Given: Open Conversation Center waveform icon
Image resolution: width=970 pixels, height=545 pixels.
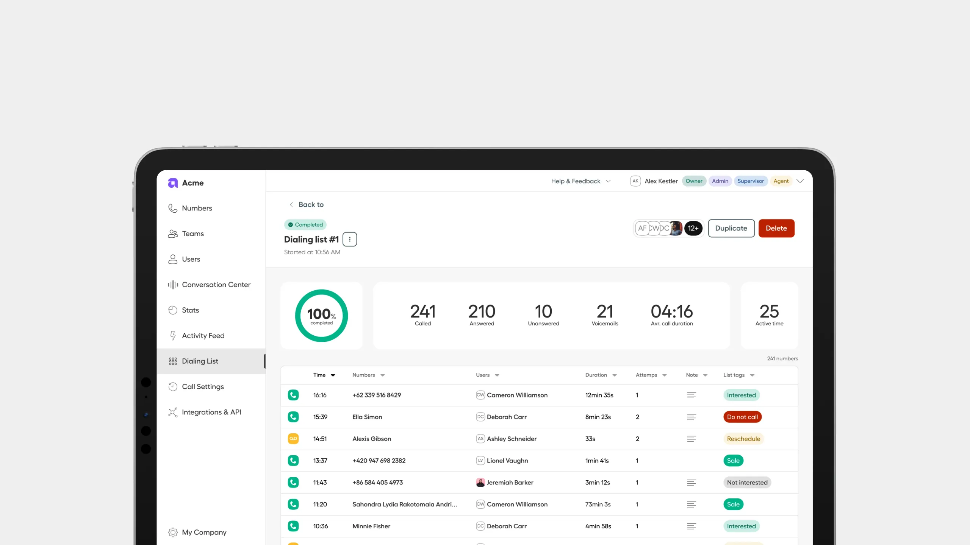Looking at the screenshot, I should pyautogui.click(x=173, y=285).
